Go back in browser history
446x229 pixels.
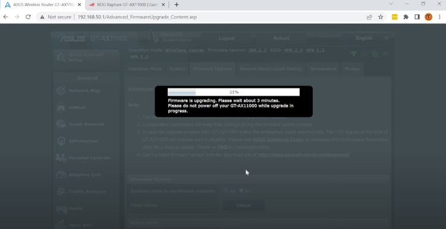point(6,17)
